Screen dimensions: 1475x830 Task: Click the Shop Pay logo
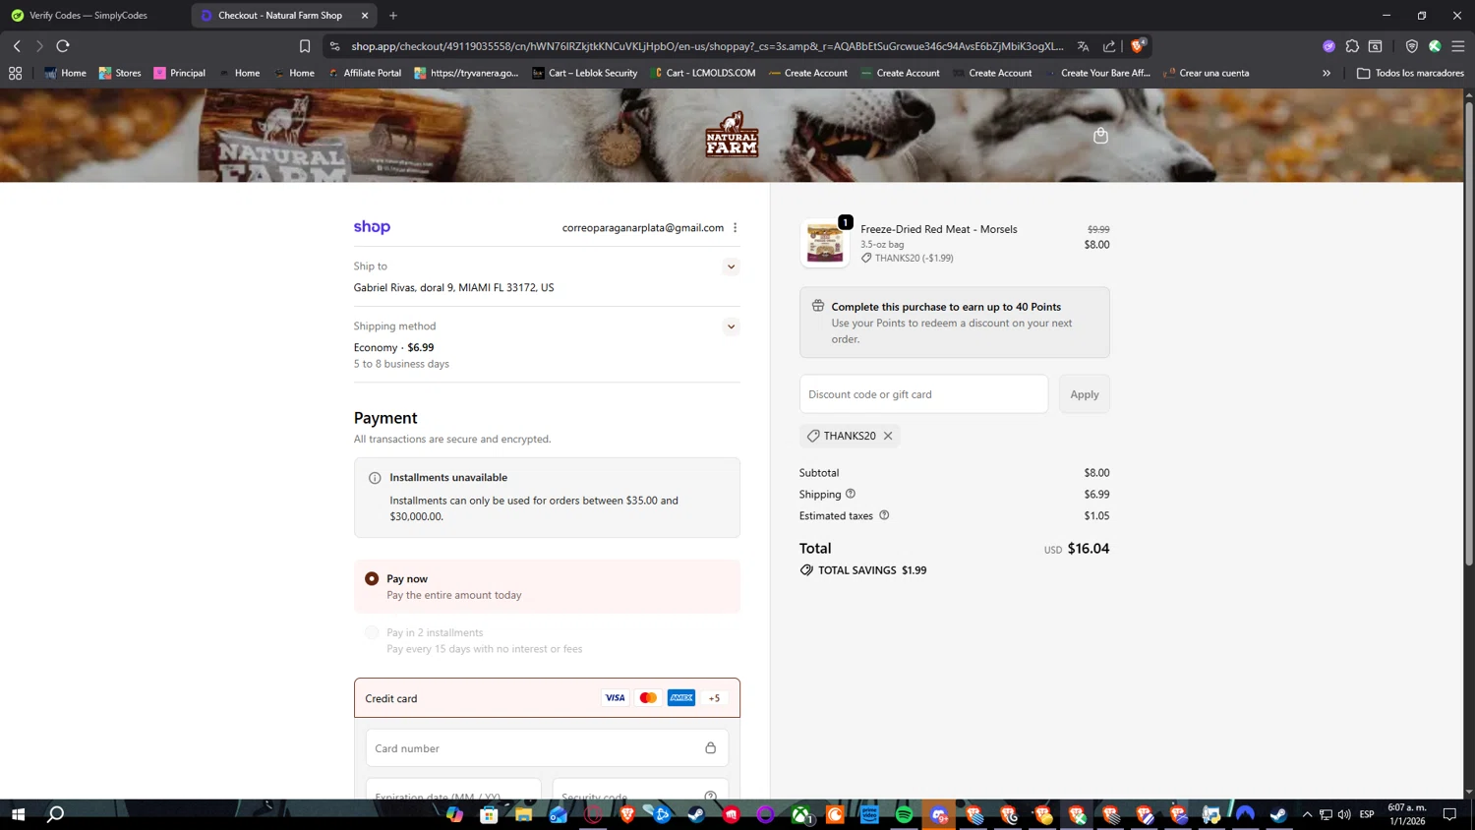[x=372, y=227]
